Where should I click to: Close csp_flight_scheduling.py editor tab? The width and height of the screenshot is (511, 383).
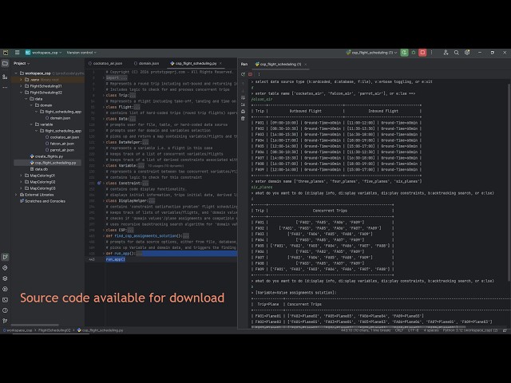(x=220, y=64)
